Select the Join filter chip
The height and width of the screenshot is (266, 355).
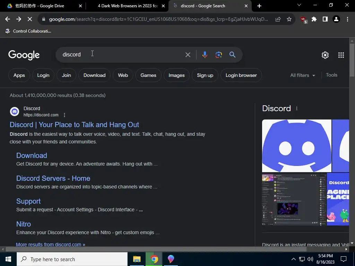pos(66,75)
